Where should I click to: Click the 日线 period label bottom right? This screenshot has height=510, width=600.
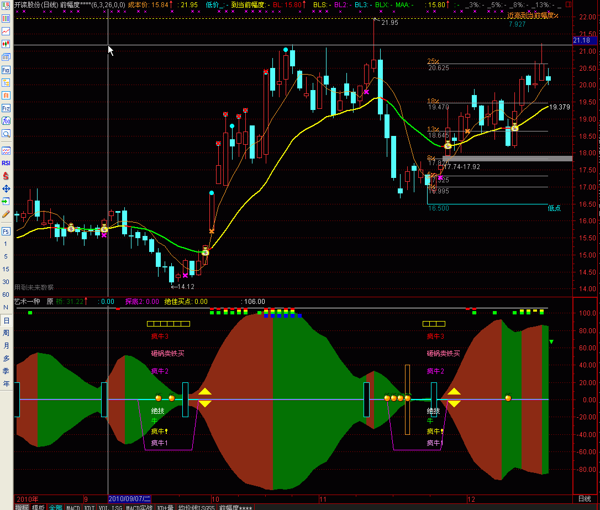(x=585, y=499)
